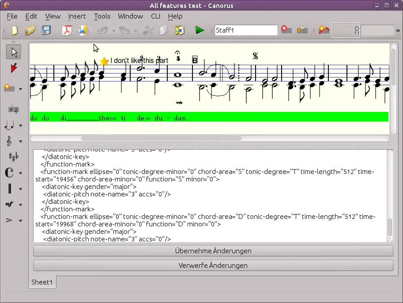Open the barline type dropdown arrow
The image size is (403, 303).
[21, 189]
